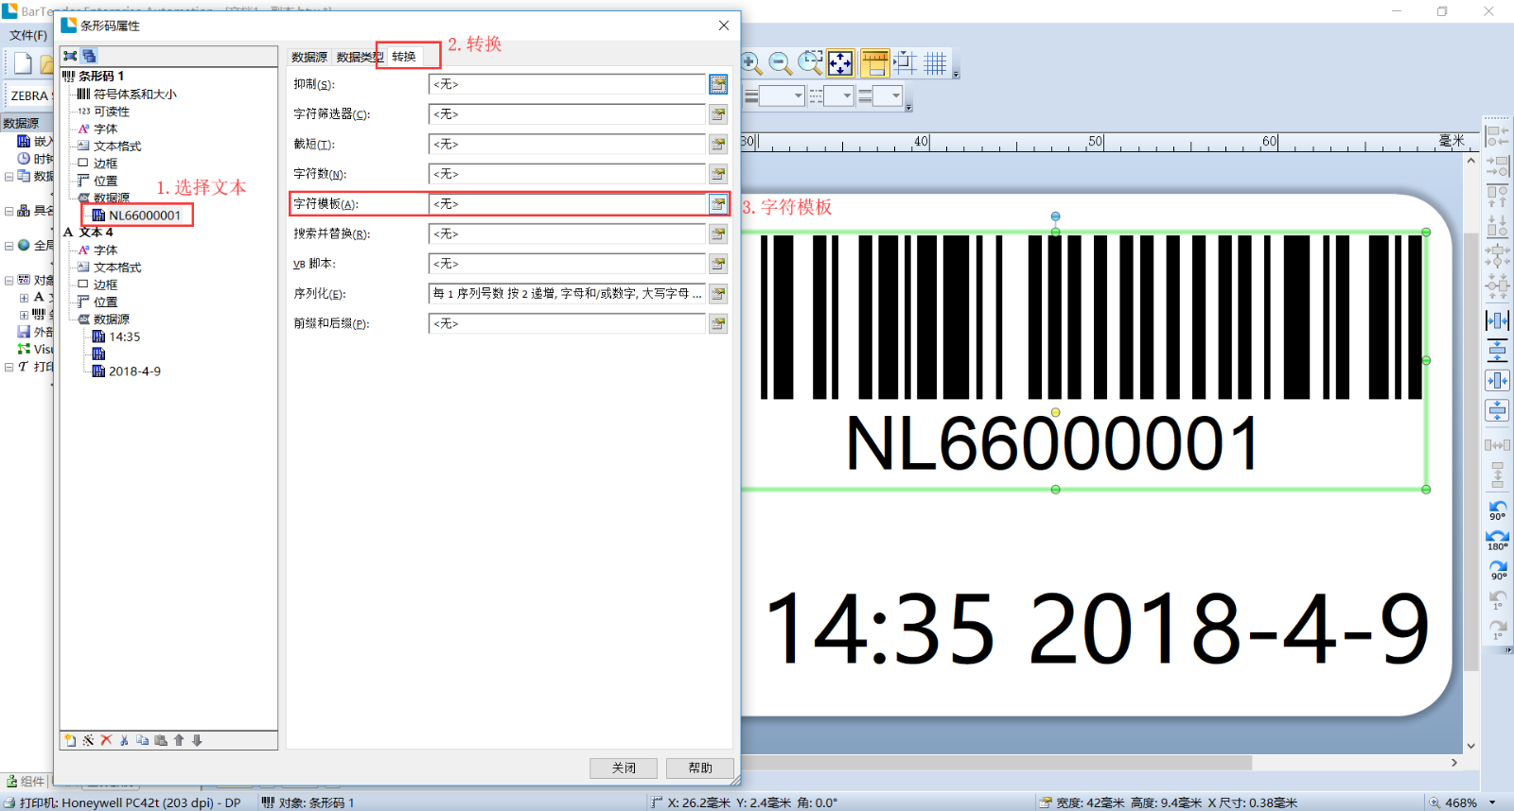The height and width of the screenshot is (811, 1514).
Task: Toggle the grid lines display
Action: pyautogui.click(x=935, y=63)
